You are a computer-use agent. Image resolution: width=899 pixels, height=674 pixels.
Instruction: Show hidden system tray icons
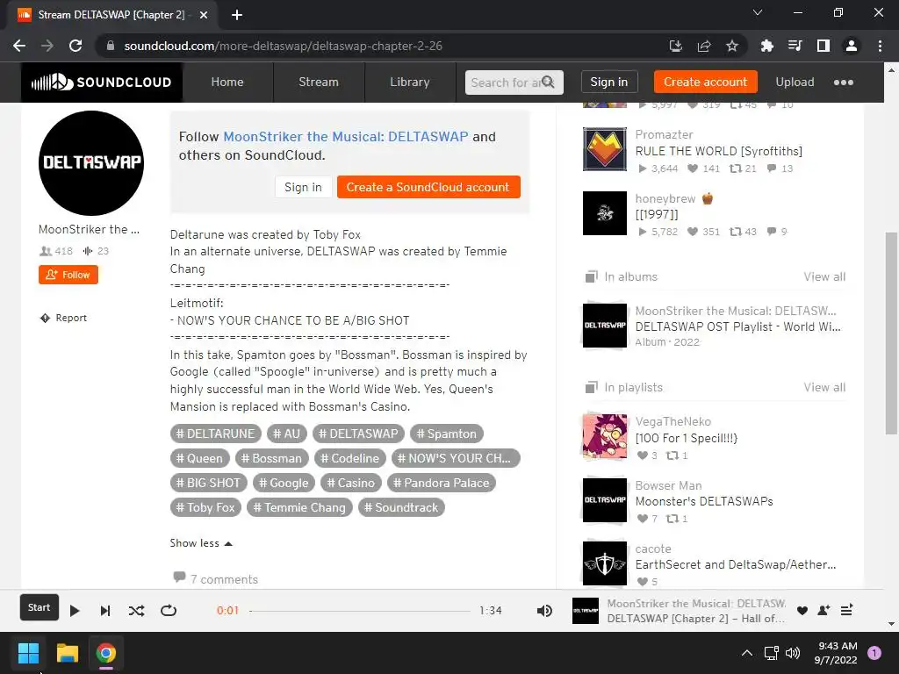(747, 653)
